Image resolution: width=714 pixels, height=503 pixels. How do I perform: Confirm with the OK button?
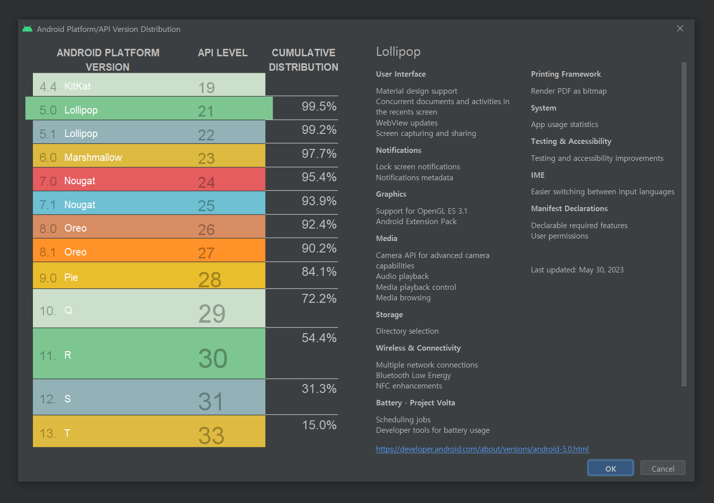click(611, 469)
